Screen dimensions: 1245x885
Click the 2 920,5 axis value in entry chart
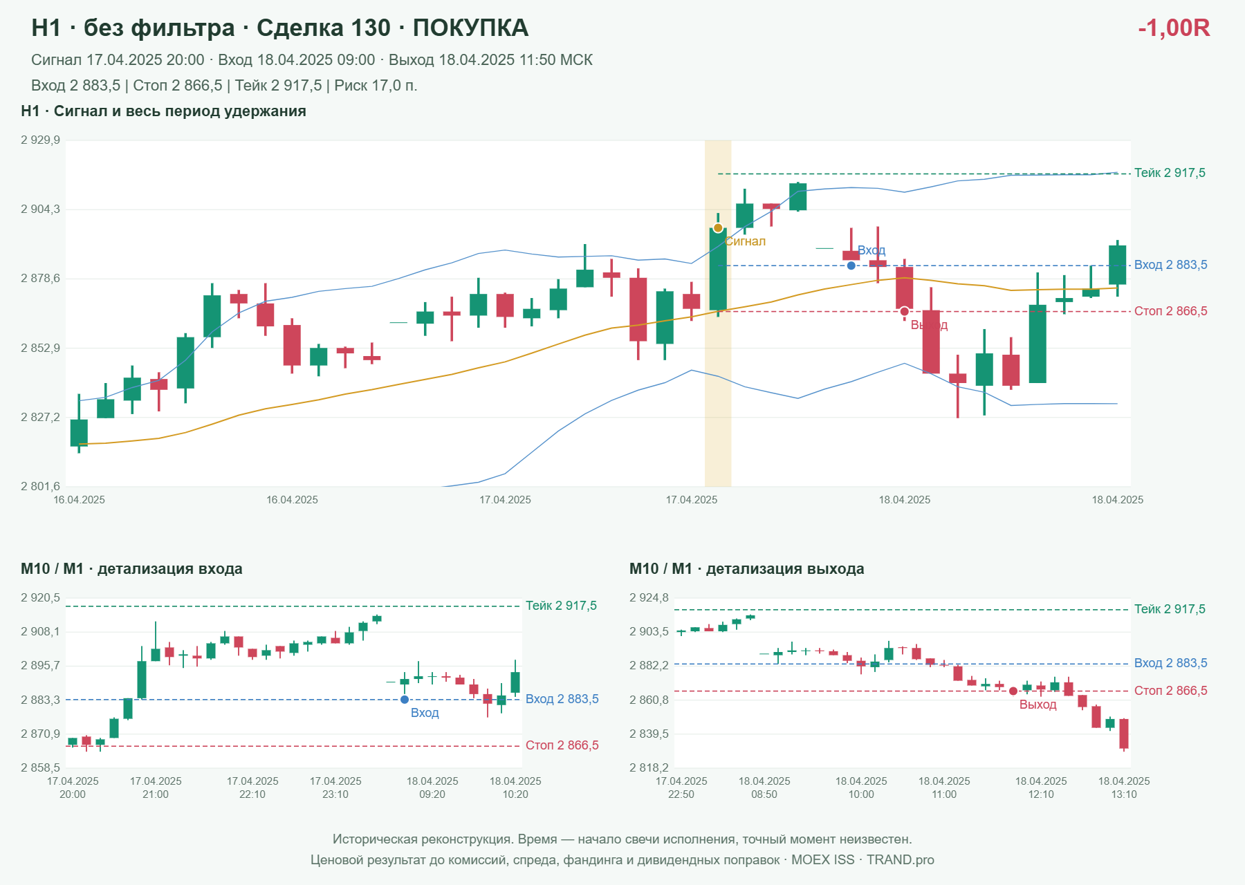pyautogui.click(x=40, y=598)
